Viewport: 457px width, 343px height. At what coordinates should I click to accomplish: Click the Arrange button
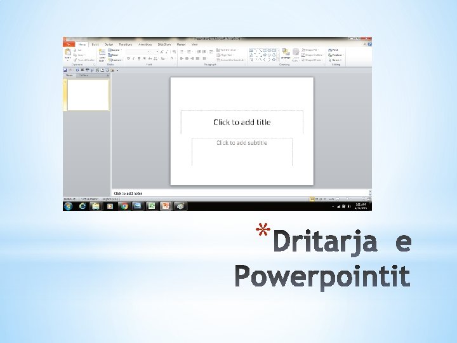pyautogui.click(x=286, y=54)
